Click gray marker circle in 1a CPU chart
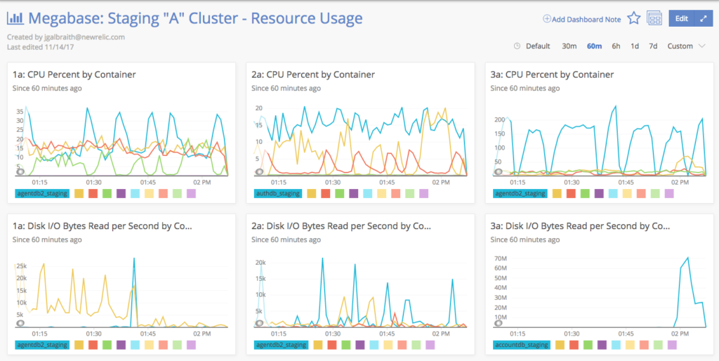This screenshot has height=361, width=719. click(20, 171)
